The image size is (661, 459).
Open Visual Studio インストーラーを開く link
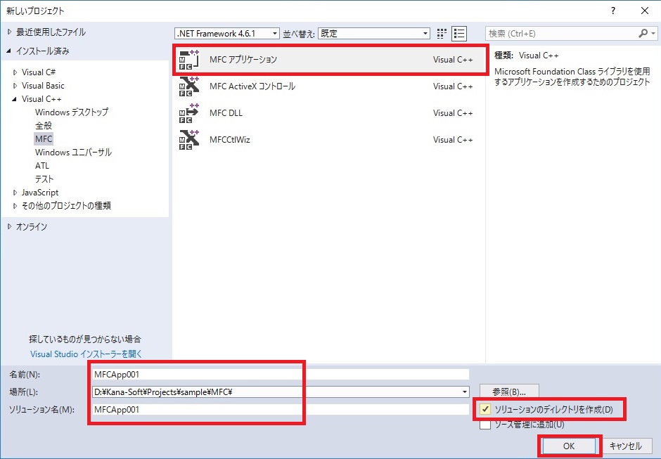pyautogui.click(x=86, y=354)
